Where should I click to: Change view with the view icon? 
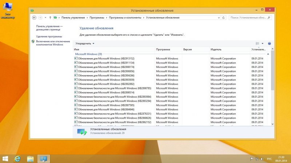tap(258, 44)
